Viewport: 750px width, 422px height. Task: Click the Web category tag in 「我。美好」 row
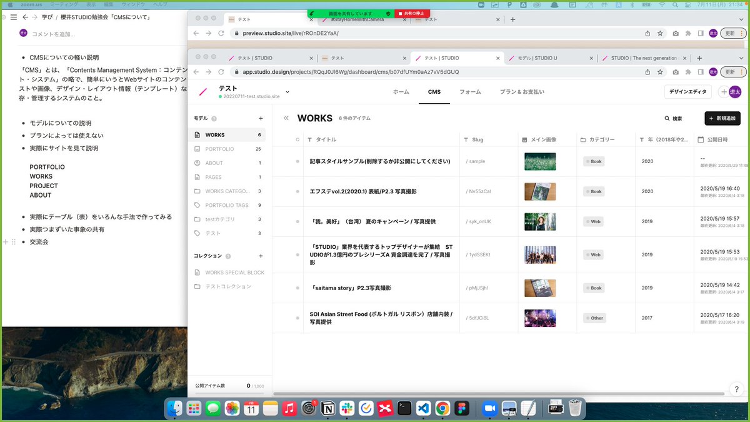593,221
